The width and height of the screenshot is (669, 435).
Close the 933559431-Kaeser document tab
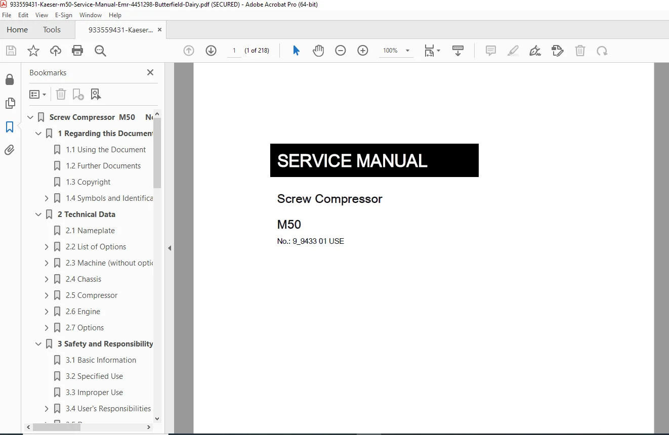(160, 30)
